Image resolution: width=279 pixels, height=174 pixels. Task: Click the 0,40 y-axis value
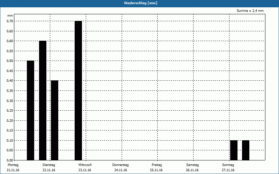10,81
